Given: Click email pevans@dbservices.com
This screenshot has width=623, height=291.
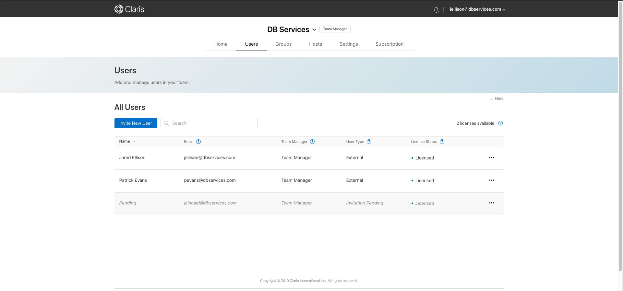Looking at the screenshot, I should tap(210, 180).
